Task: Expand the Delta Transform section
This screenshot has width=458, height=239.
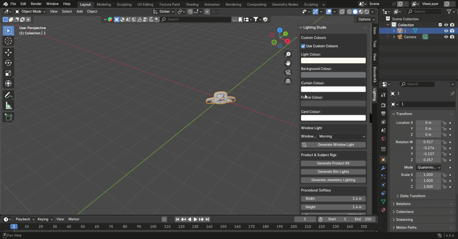Action: pyautogui.click(x=412, y=196)
